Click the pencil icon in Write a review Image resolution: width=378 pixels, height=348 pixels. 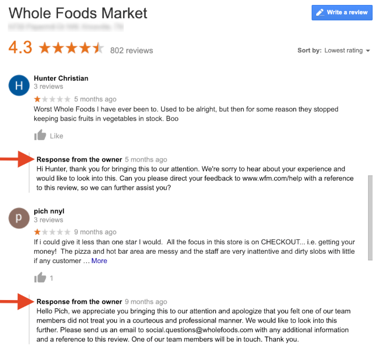(320, 13)
